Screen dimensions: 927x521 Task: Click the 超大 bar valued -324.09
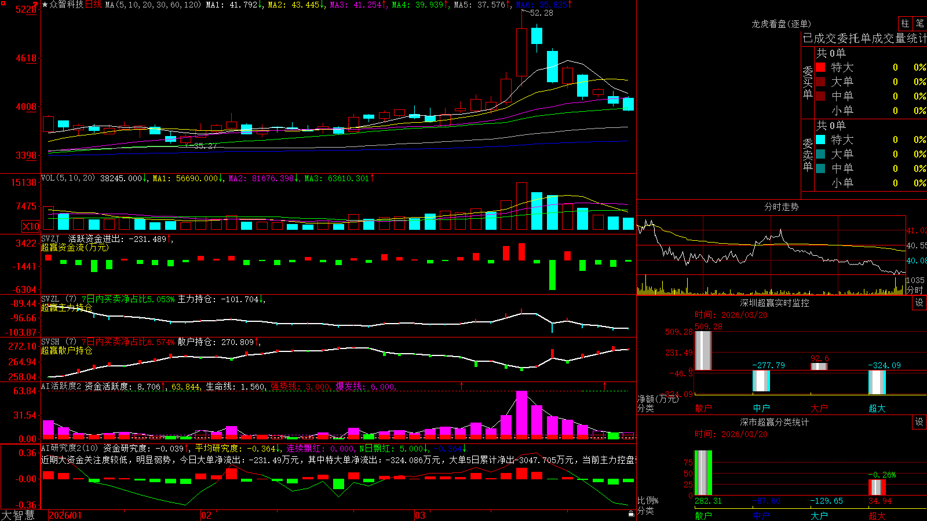coord(877,382)
